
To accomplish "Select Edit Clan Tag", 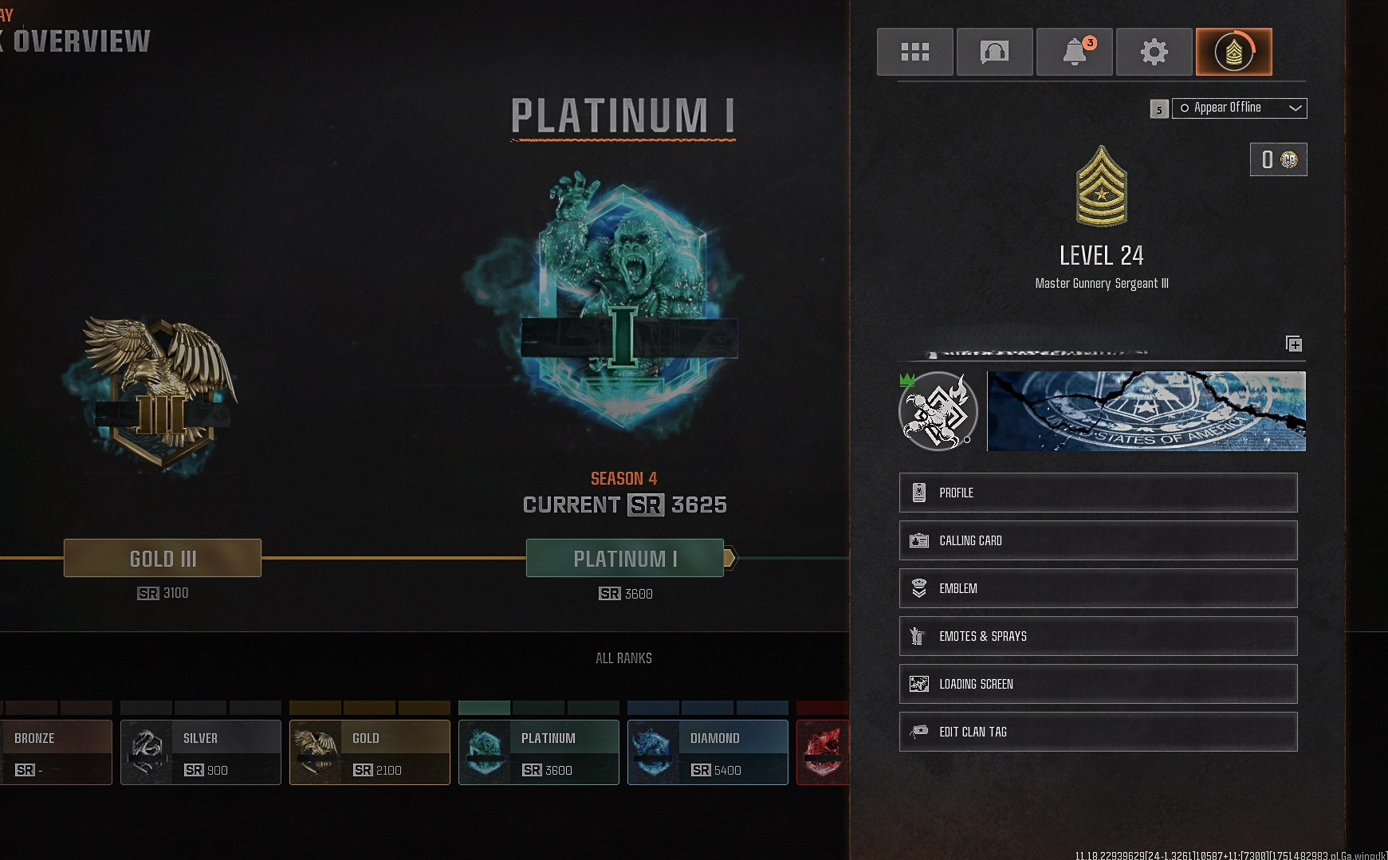I will (x=1098, y=732).
